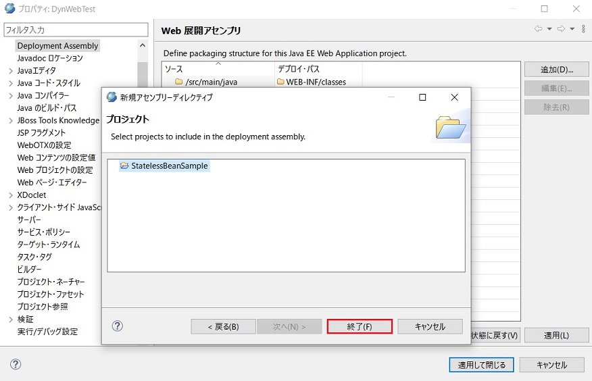
Task: Expand the 検証 tree node
Action: click(x=10, y=320)
